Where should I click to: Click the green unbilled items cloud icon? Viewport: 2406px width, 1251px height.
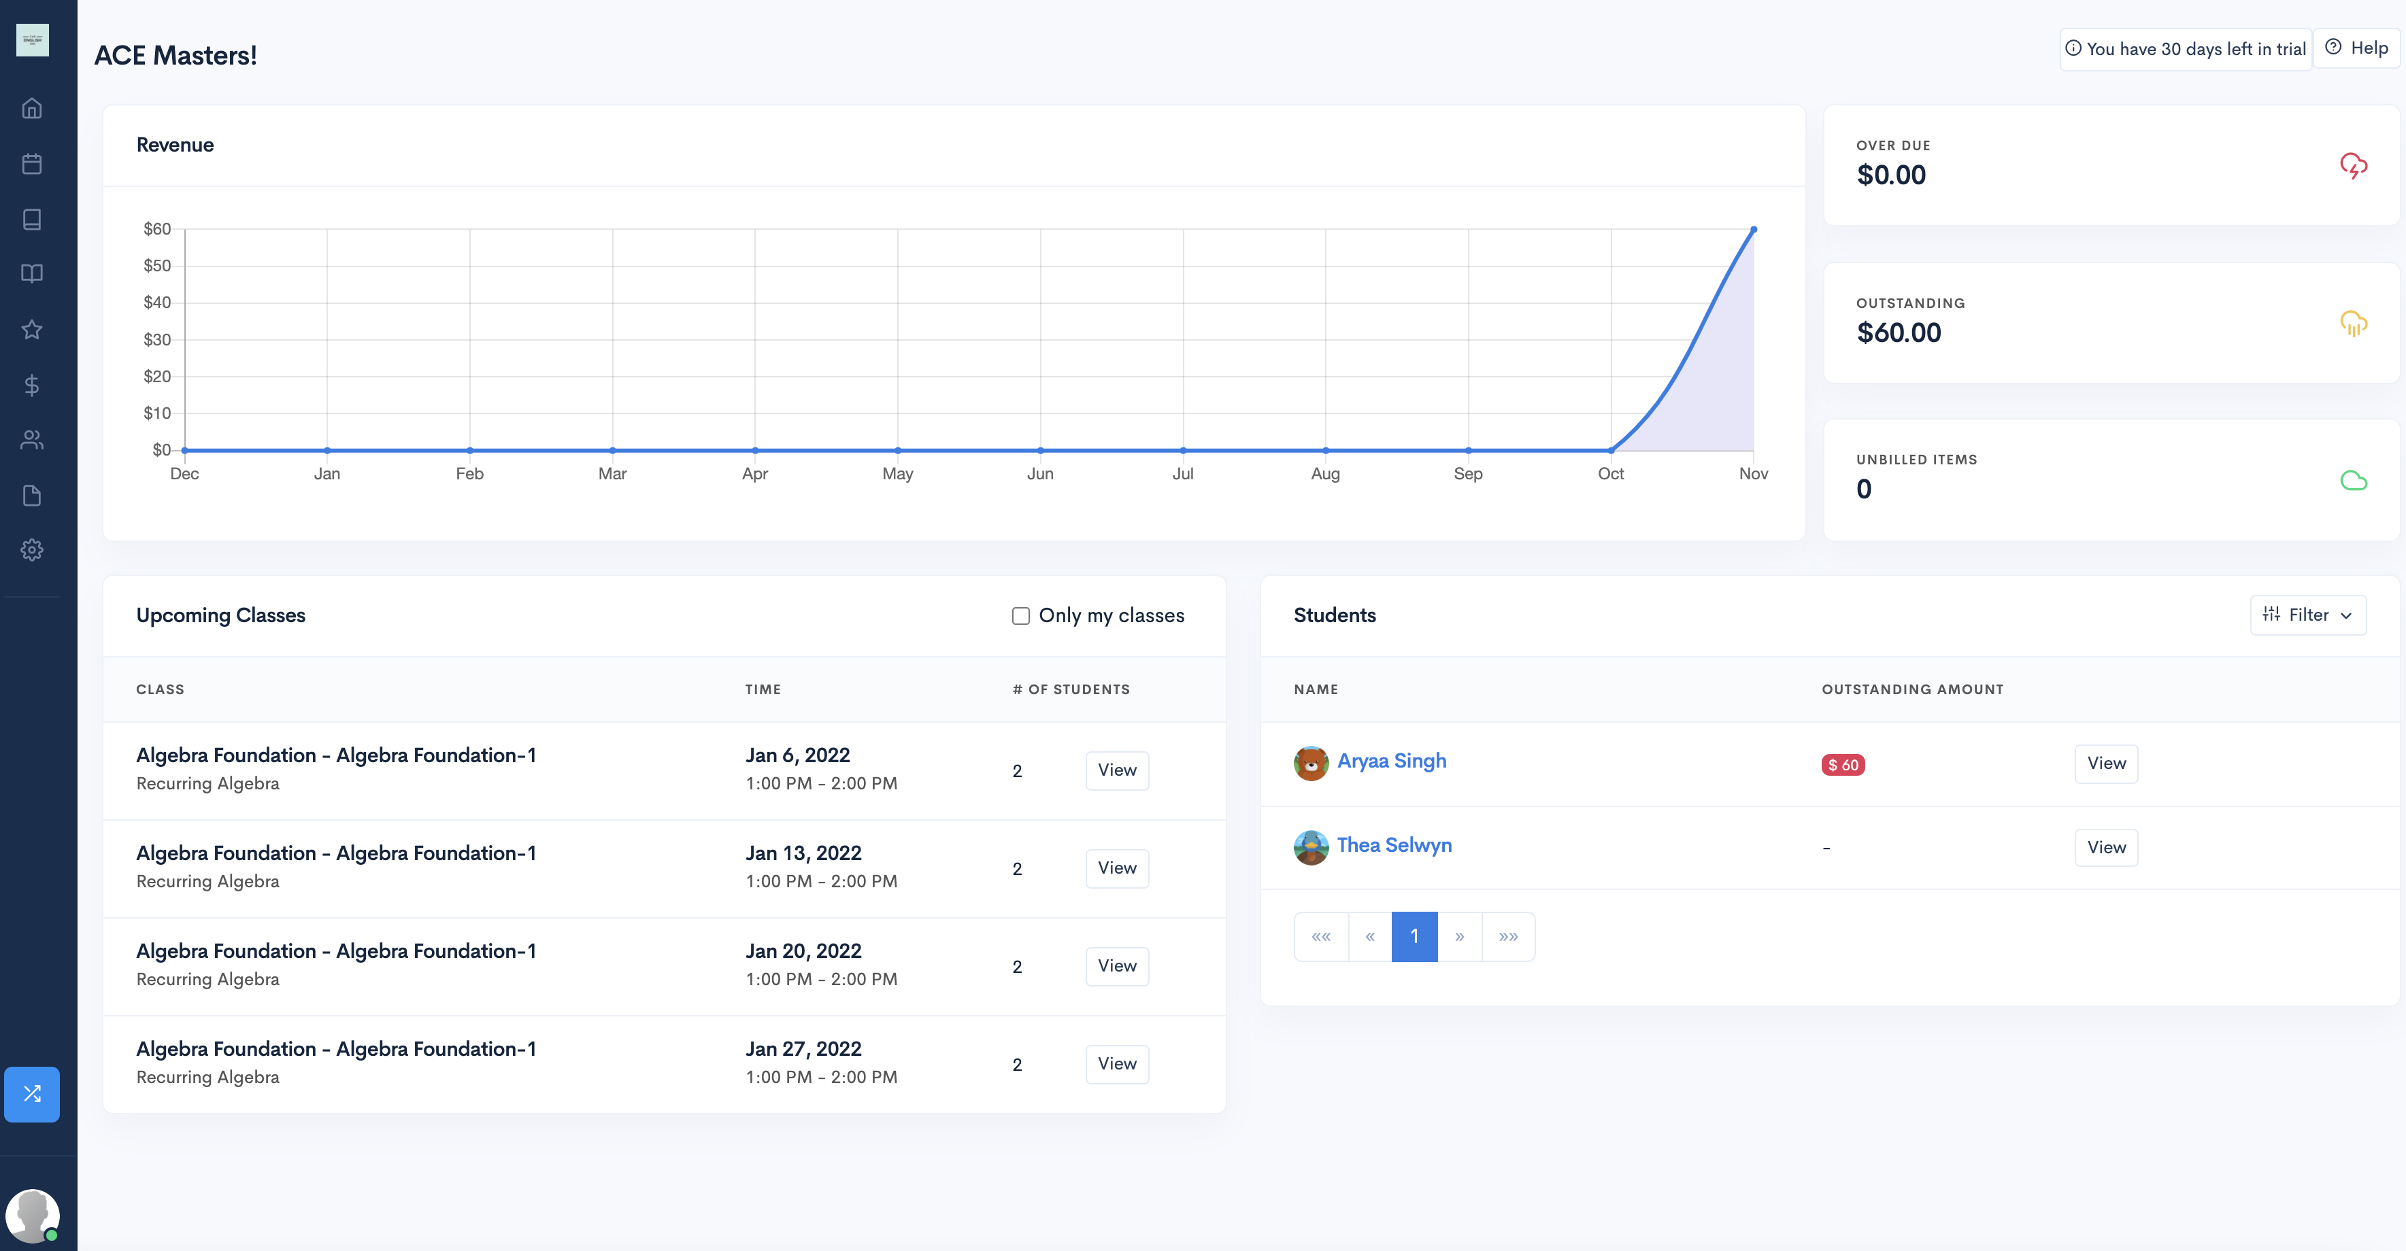pyautogui.click(x=2353, y=480)
